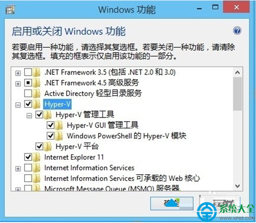This screenshot has width=256, height=223.
Task: Click the Internet Explorer 11 folder icon
Action: point(37,157)
